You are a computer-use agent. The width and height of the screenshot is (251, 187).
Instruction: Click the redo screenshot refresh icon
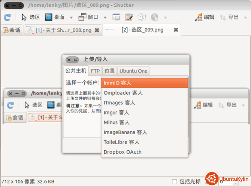point(7,17)
